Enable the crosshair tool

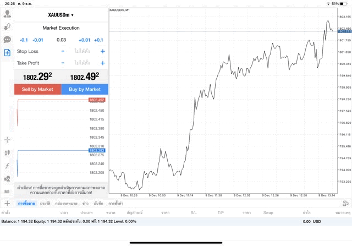pos(7,140)
